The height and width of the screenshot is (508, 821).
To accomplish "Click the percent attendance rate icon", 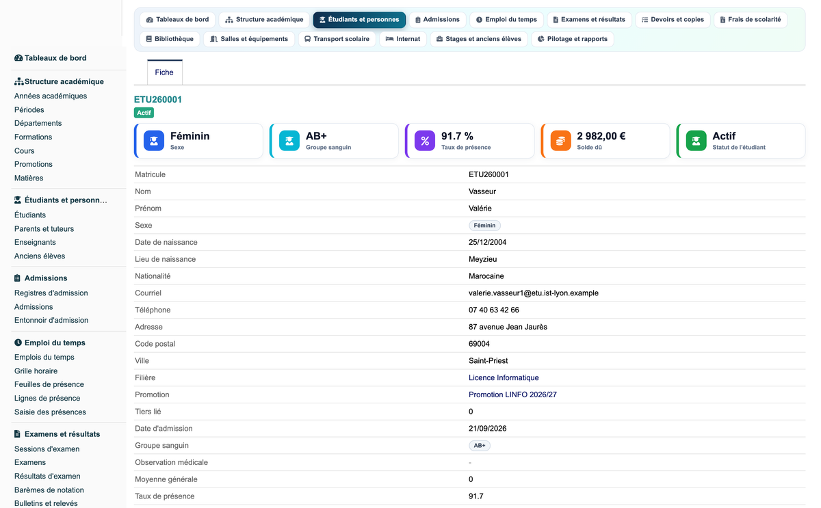I will pyautogui.click(x=425, y=141).
